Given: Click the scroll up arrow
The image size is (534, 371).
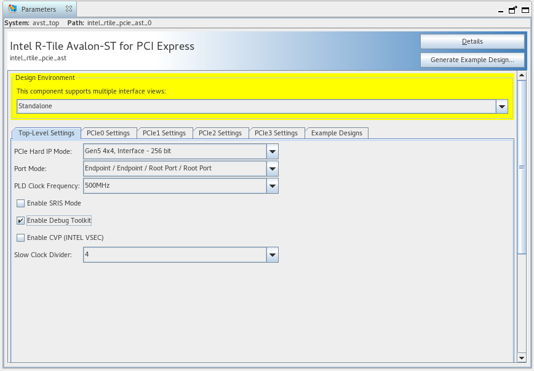Looking at the screenshot, I should click(522, 75).
